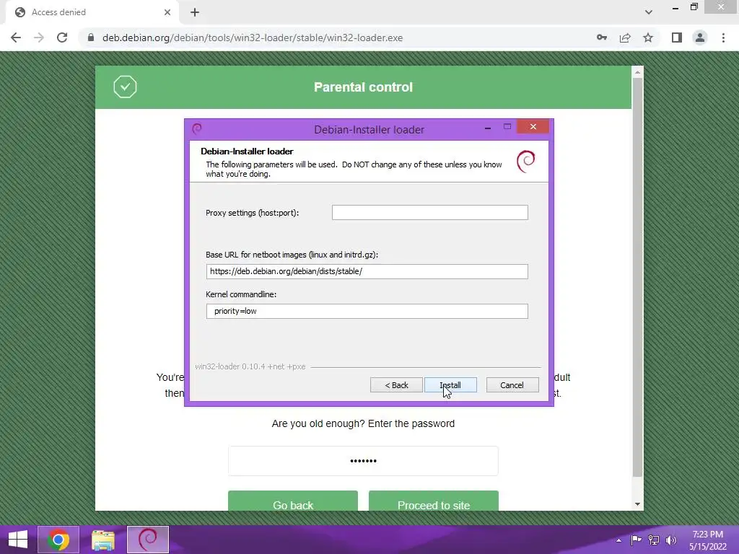Open Chrome from the taskbar
The height and width of the screenshot is (554, 739).
pyautogui.click(x=58, y=540)
